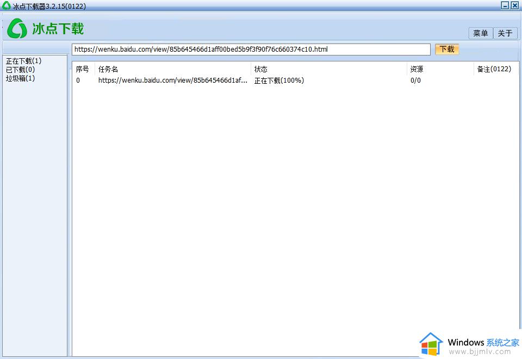This screenshot has width=522, height=359.
Task: Open the 菜单 menu button
Action: [x=480, y=33]
